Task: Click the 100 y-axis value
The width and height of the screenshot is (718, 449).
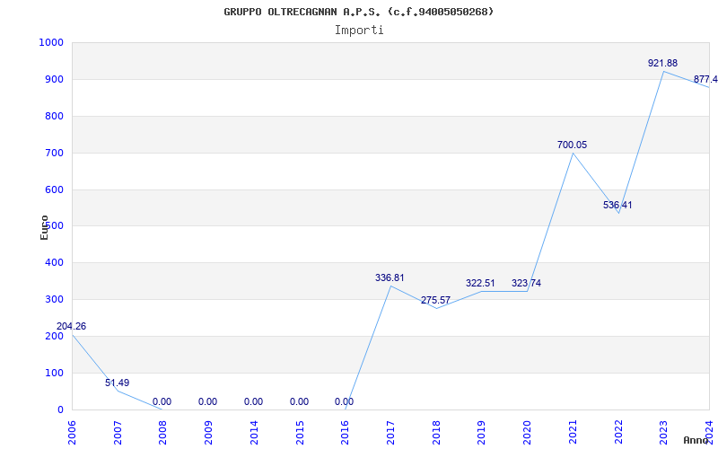Action: click(x=55, y=373)
